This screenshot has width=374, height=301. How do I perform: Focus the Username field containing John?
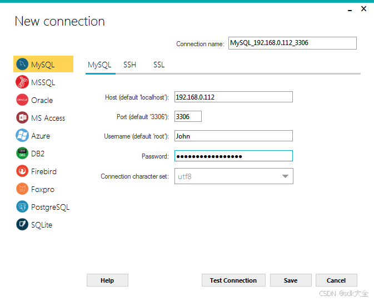[233, 136]
